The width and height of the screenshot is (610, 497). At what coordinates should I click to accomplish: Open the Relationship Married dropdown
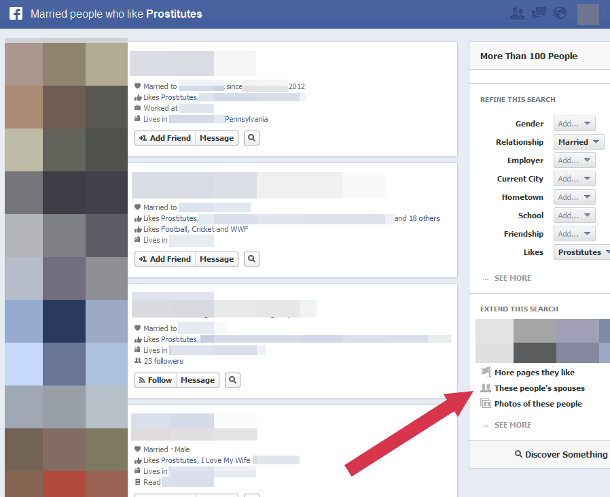pos(579,142)
